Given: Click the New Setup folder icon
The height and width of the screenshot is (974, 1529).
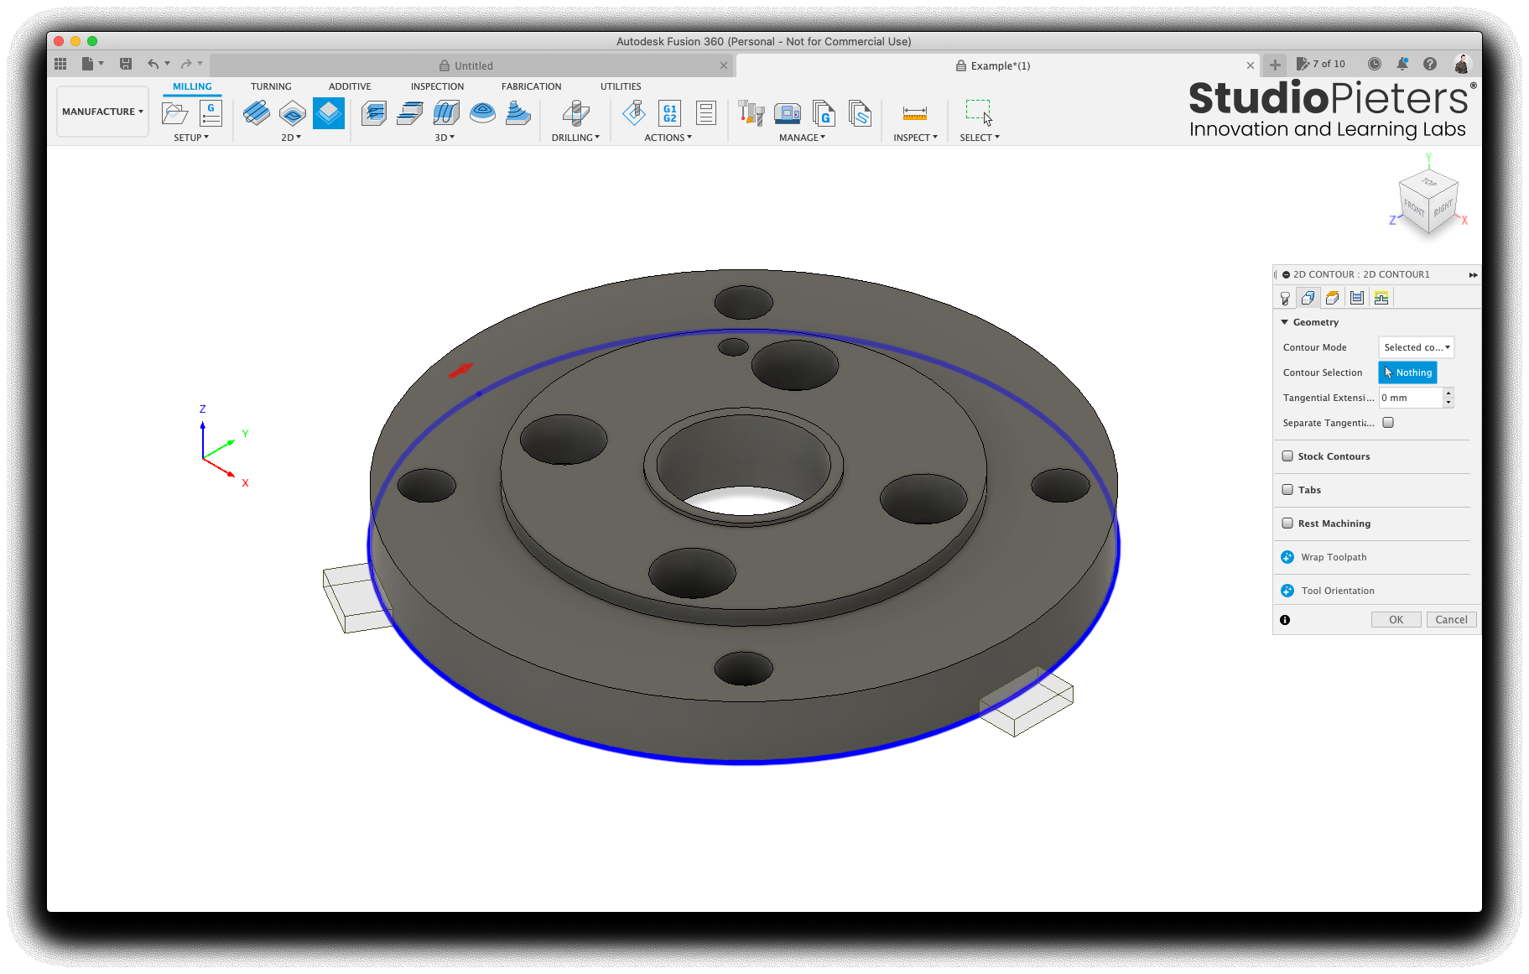Looking at the screenshot, I should pyautogui.click(x=175, y=113).
